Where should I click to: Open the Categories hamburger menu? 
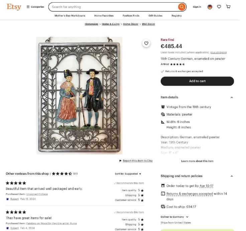[x=35, y=7]
